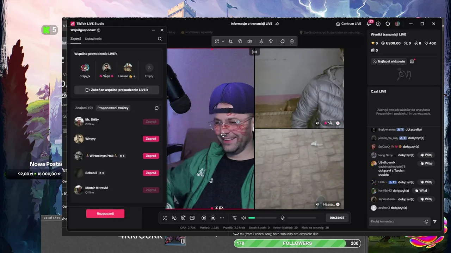Select co-host Hassan avatar
The height and width of the screenshot is (253, 451).
[x=128, y=67]
